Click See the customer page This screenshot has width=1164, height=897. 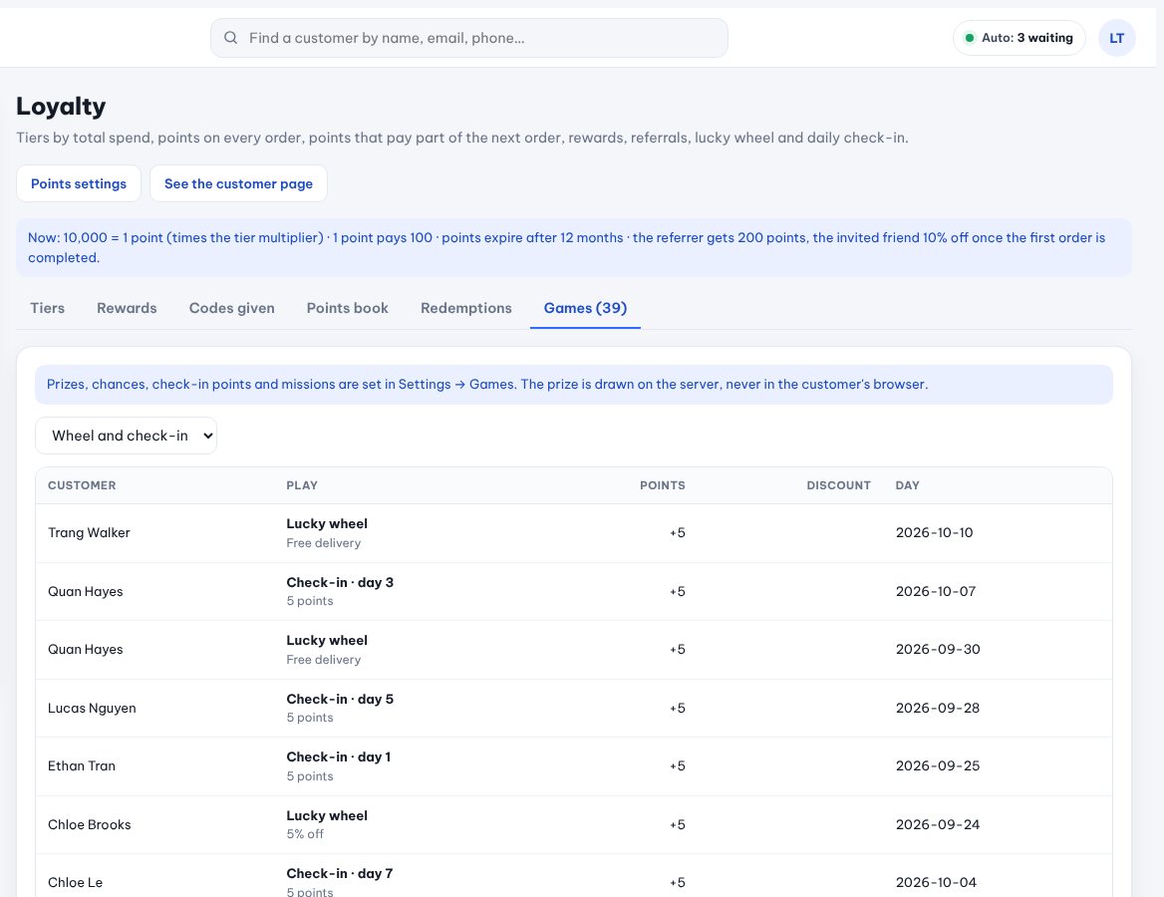coord(238,183)
